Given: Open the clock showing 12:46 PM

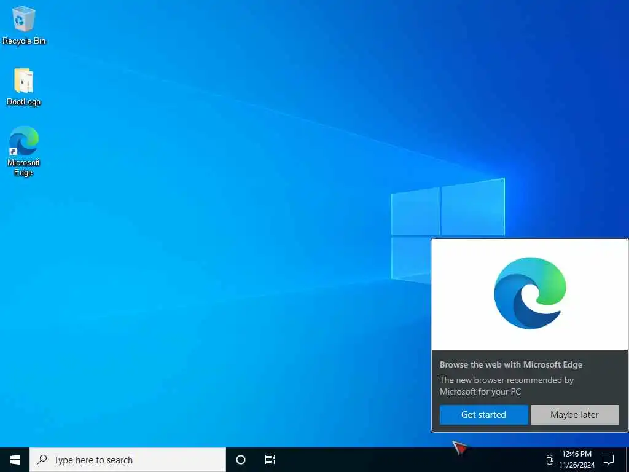Looking at the screenshot, I should (577, 460).
